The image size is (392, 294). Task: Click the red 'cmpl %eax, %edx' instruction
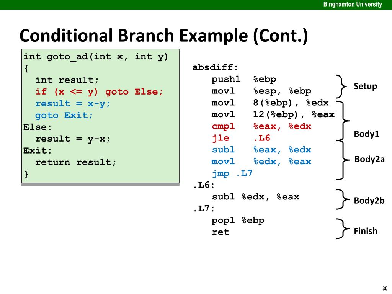261,126
